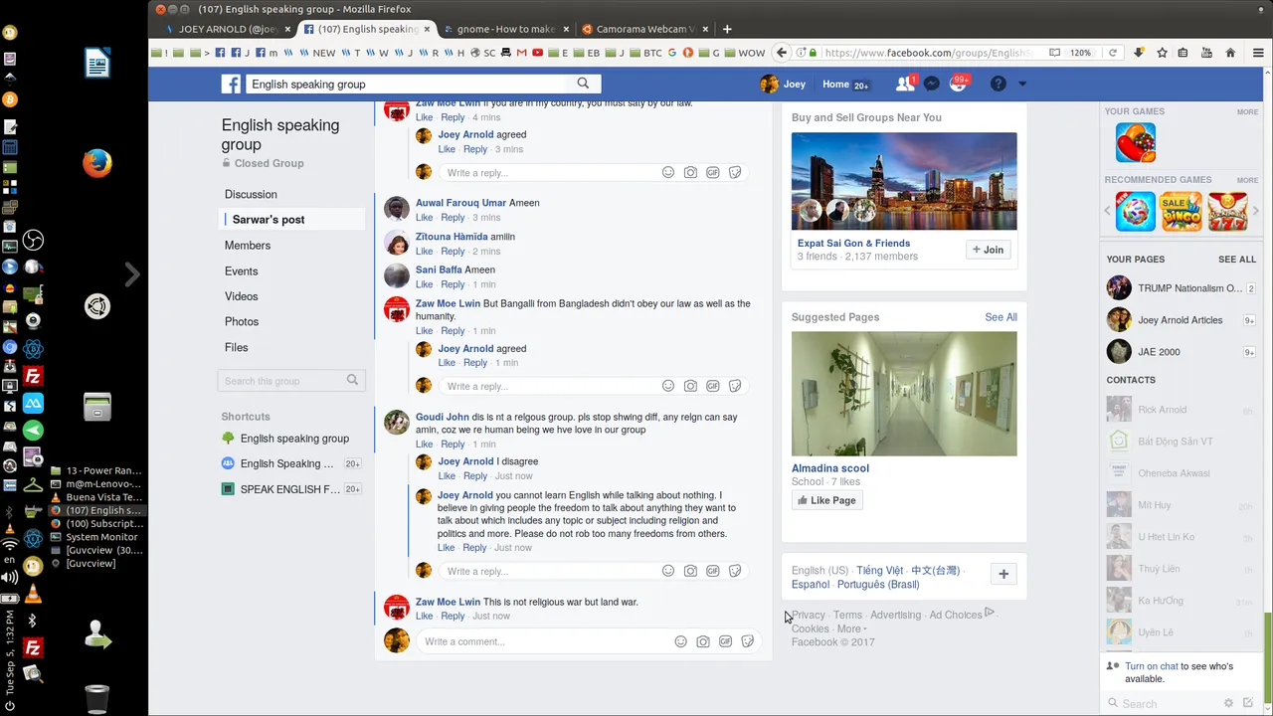Click Home link in Facebook header
This screenshot has height=716, width=1273.
coord(835,85)
